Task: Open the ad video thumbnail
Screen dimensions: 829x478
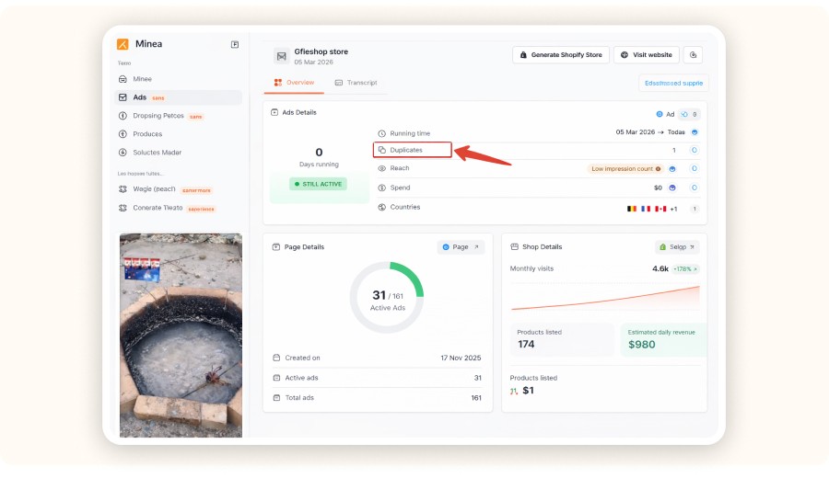Action: [x=181, y=336]
